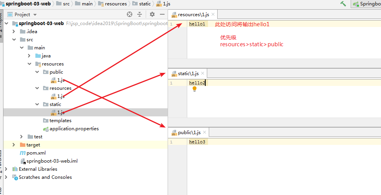Select 1.js under the resources folder
381x195 pixels.
58,96
